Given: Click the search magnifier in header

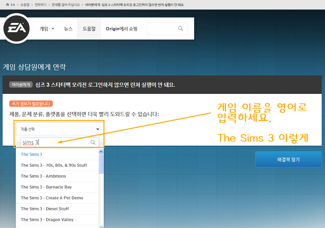Looking at the screenshot, I should 181,28.
